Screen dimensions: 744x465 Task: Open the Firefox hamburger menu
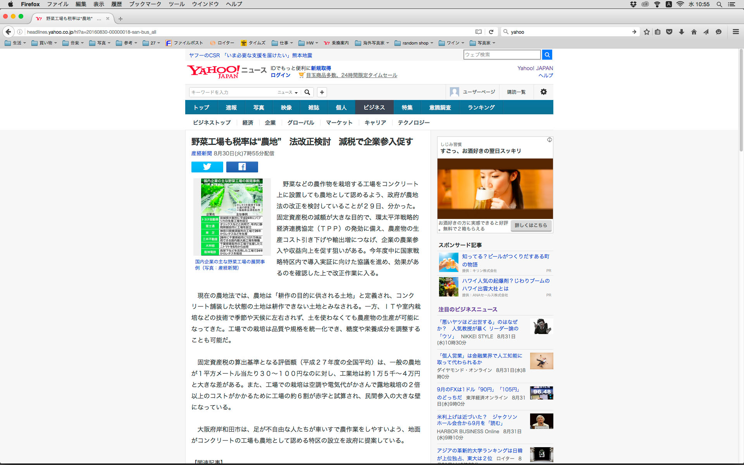[735, 32]
